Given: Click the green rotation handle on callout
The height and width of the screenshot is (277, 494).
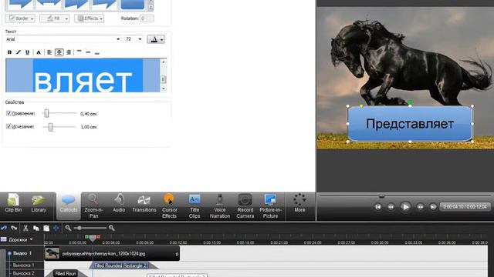Looking at the screenshot, I should [410, 102].
